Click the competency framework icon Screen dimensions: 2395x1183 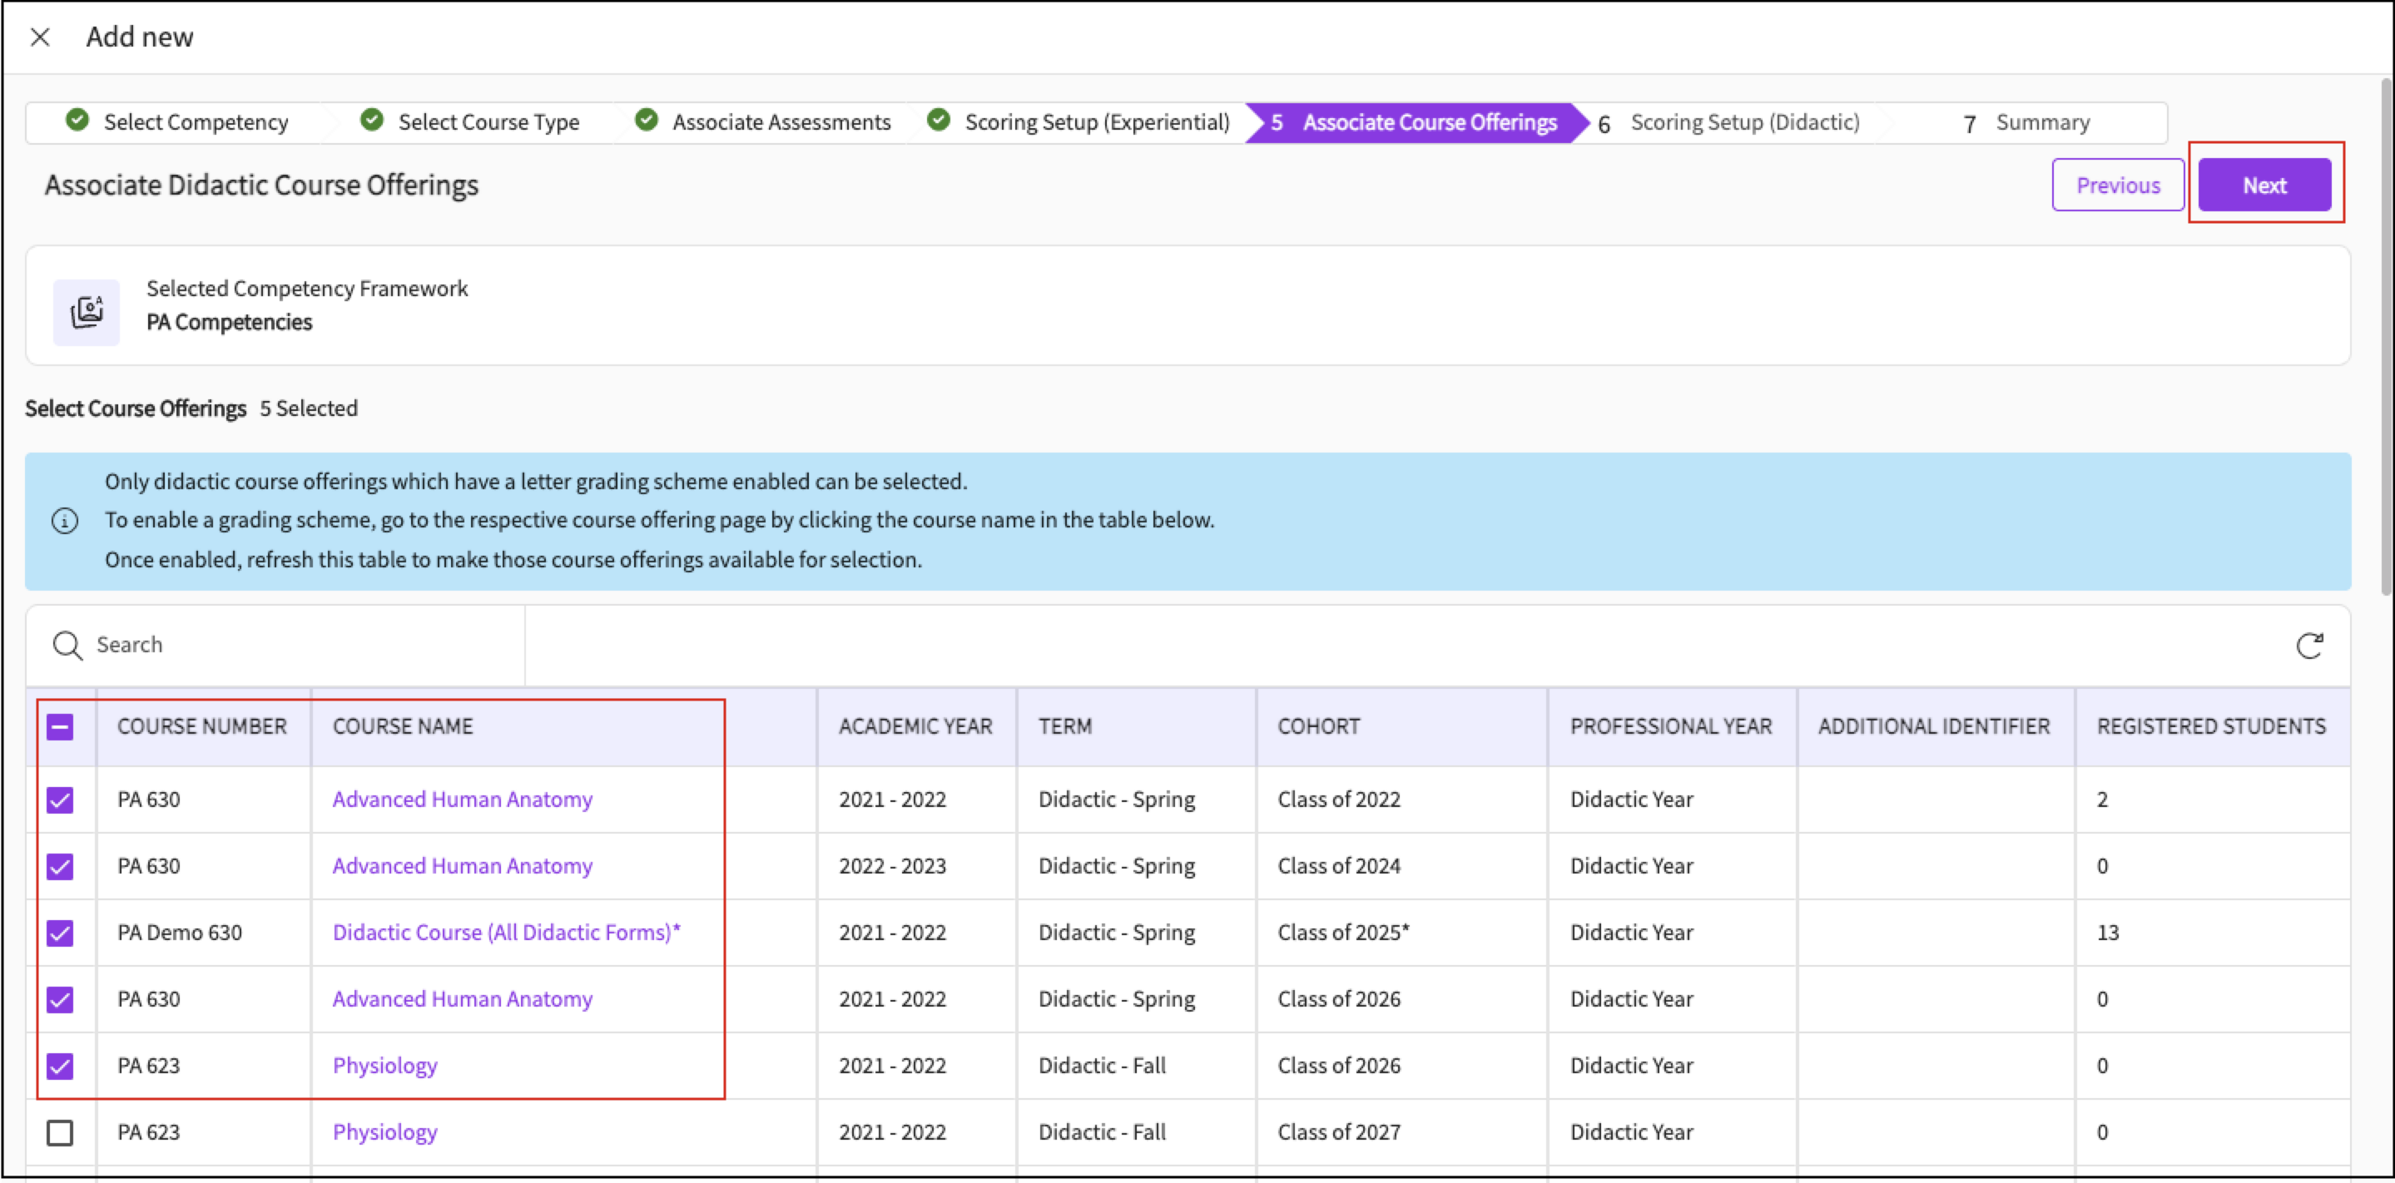coord(87,312)
